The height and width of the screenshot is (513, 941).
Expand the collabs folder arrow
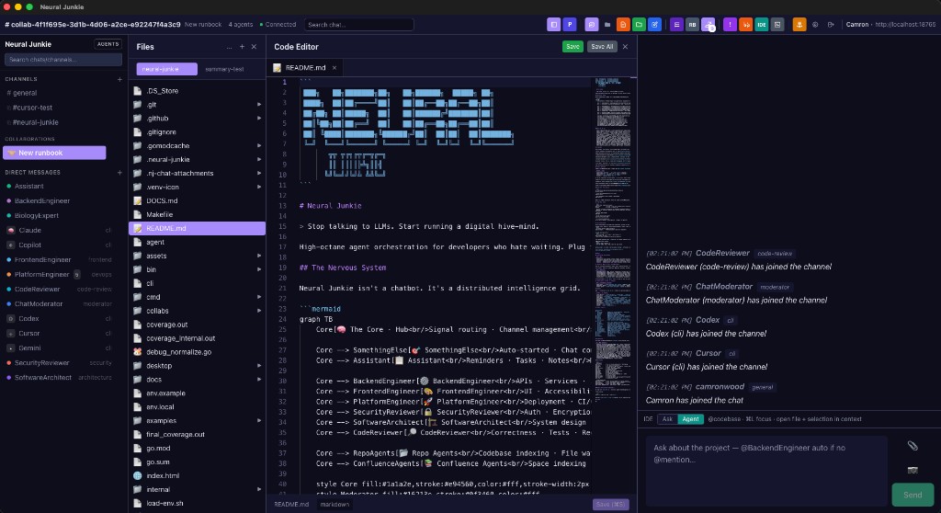259,311
